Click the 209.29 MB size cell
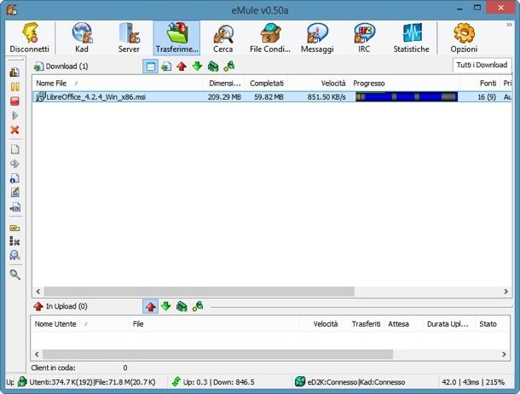This screenshot has height=394, width=520. pyautogui.click(x=224, y=97)
